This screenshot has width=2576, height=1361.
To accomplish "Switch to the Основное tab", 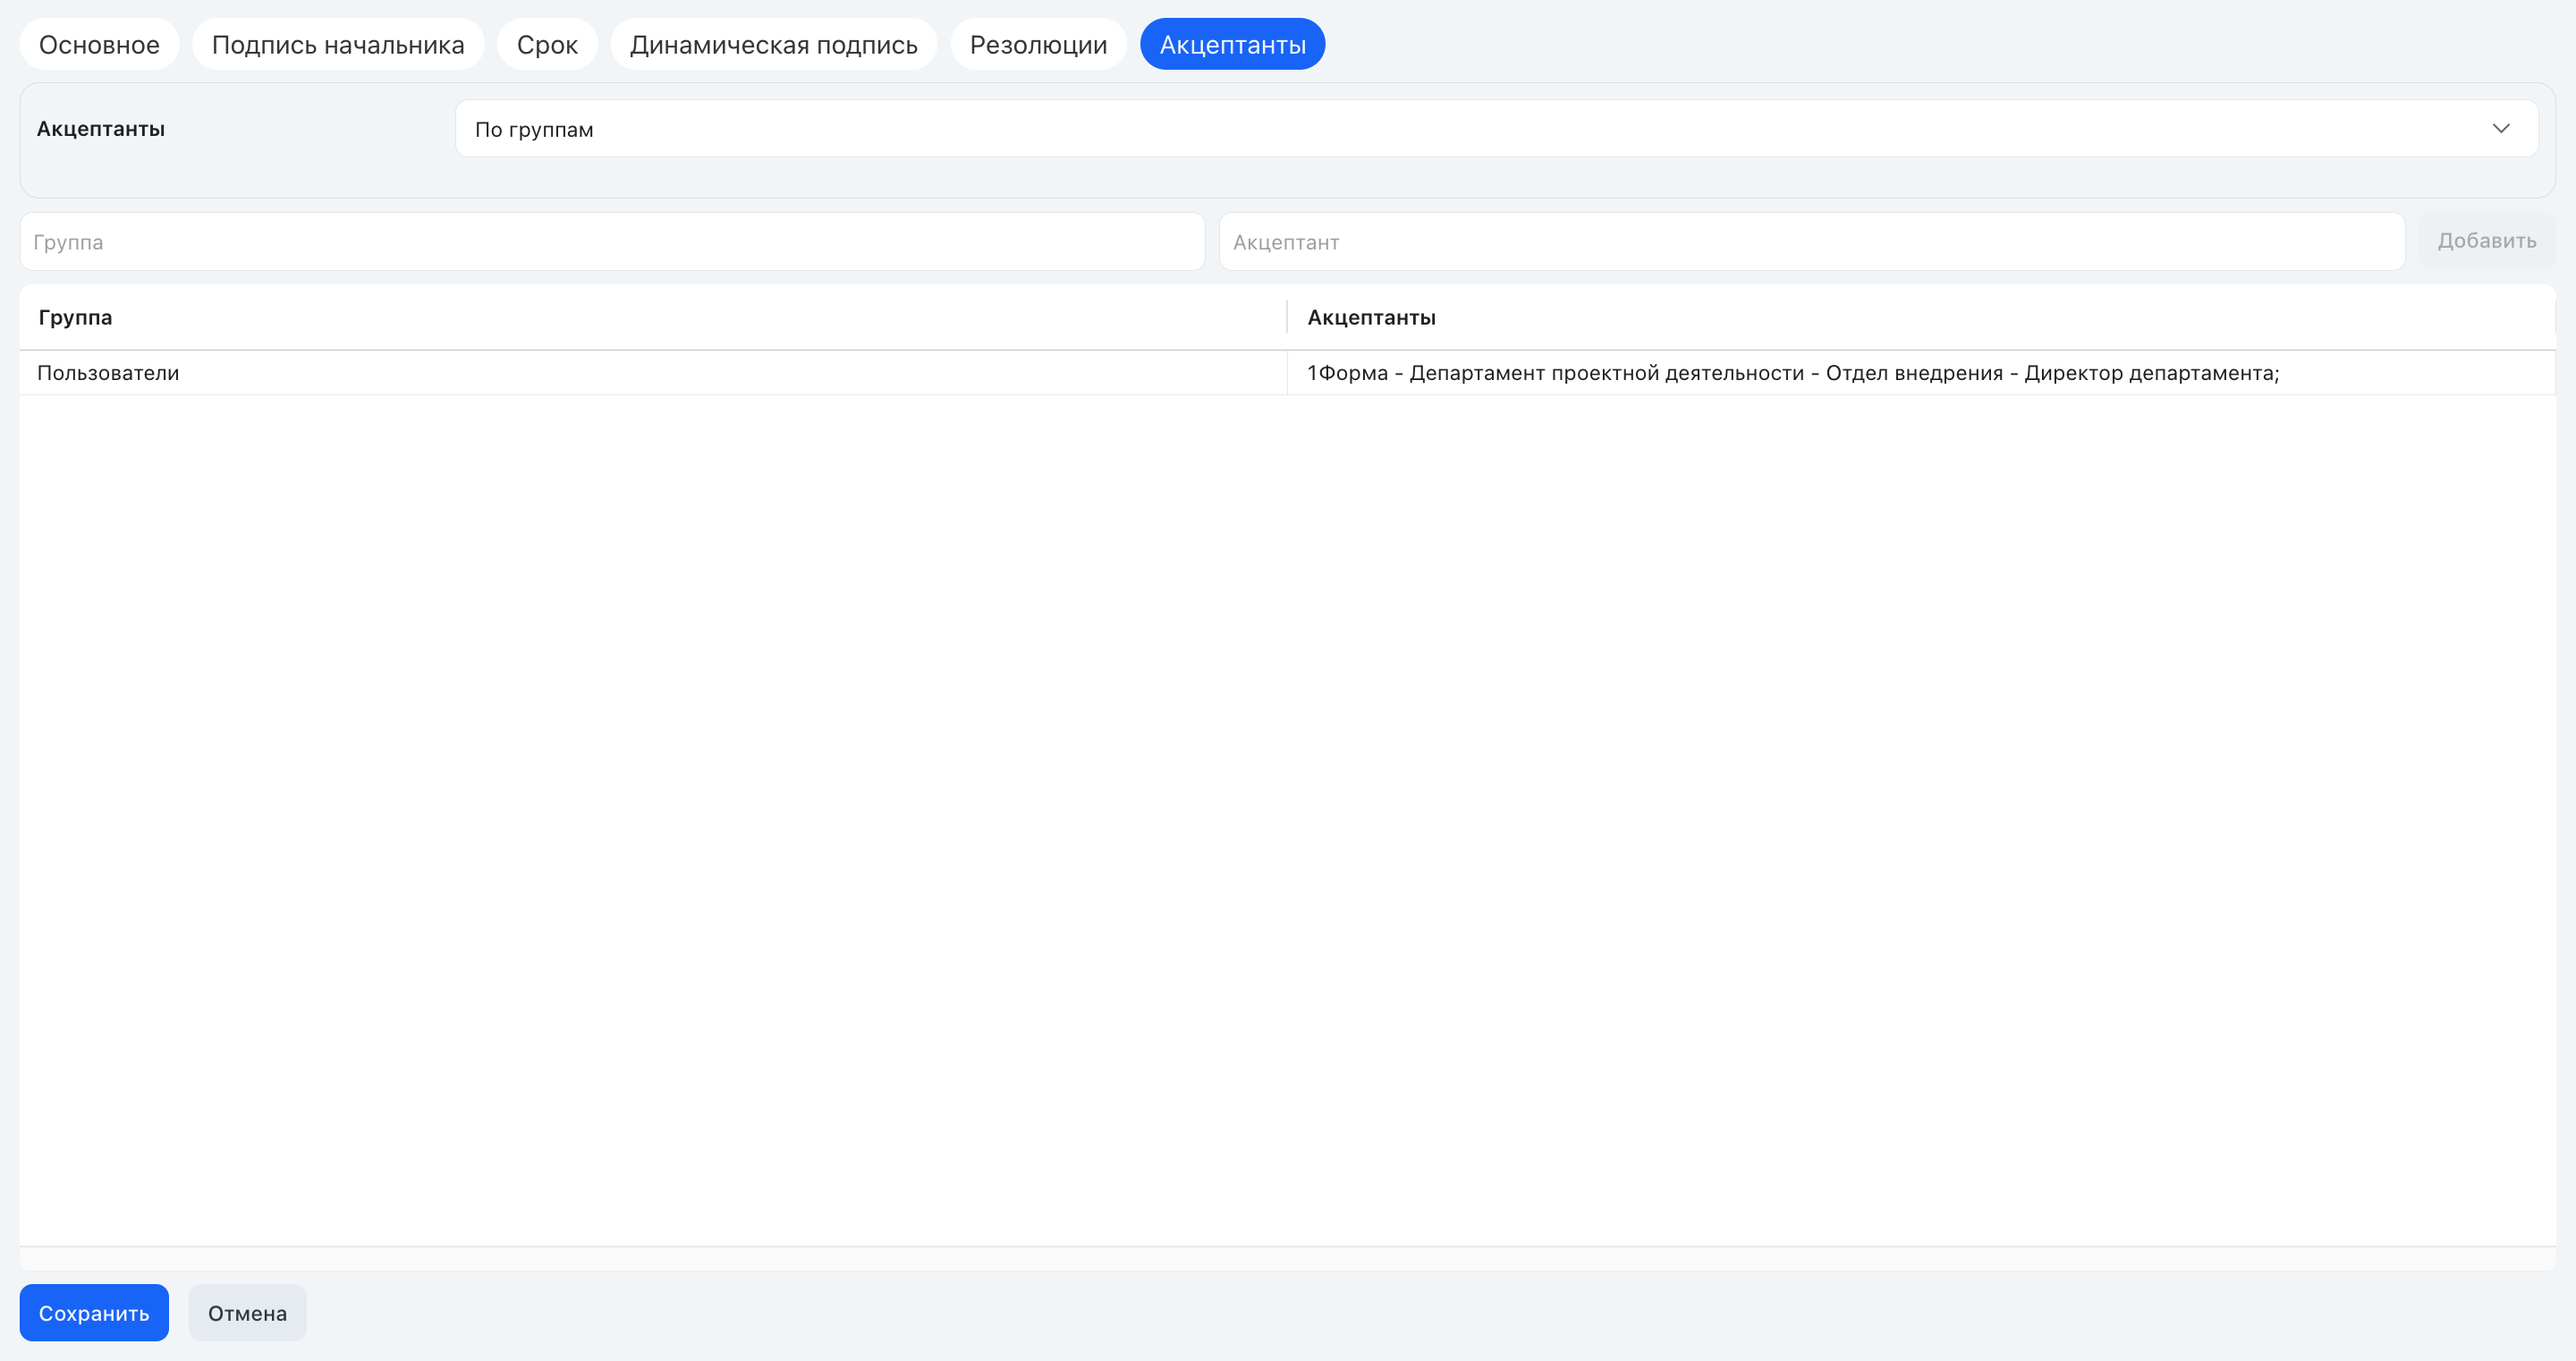I will [99, 45].
